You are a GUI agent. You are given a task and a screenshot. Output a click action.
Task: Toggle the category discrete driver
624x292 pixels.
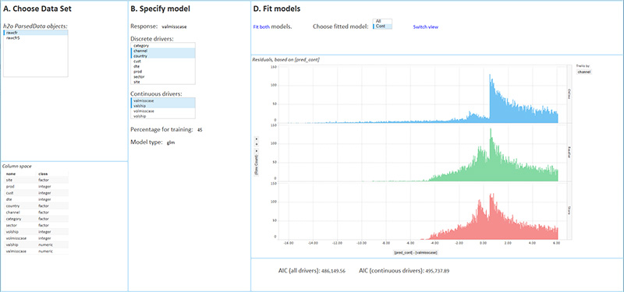click(x=163, y=46)
